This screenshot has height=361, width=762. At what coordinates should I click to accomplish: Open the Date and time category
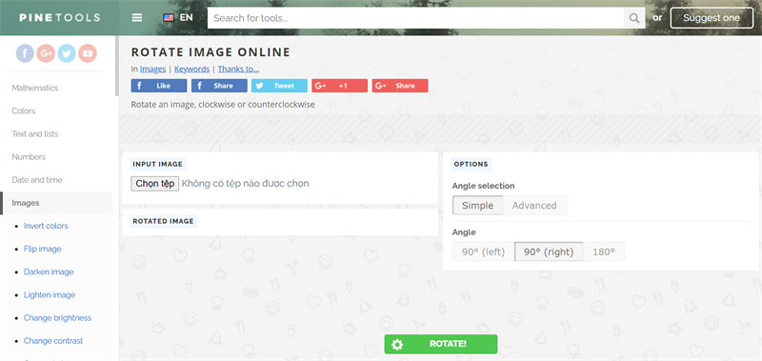point(37,180)
